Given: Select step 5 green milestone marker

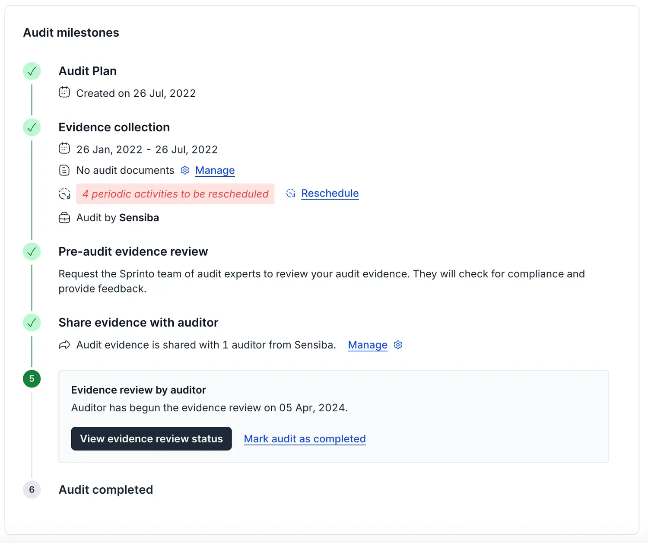Looking at the screenshot, I should click(32, 379).
